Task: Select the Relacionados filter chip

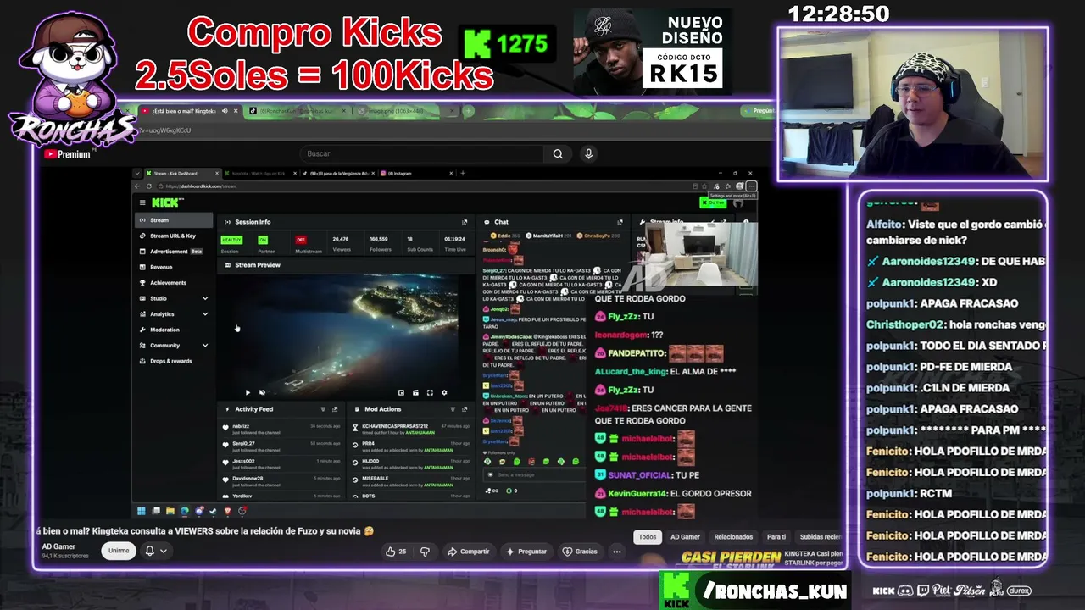Action: pyautogui.click(x=733, y=537)
